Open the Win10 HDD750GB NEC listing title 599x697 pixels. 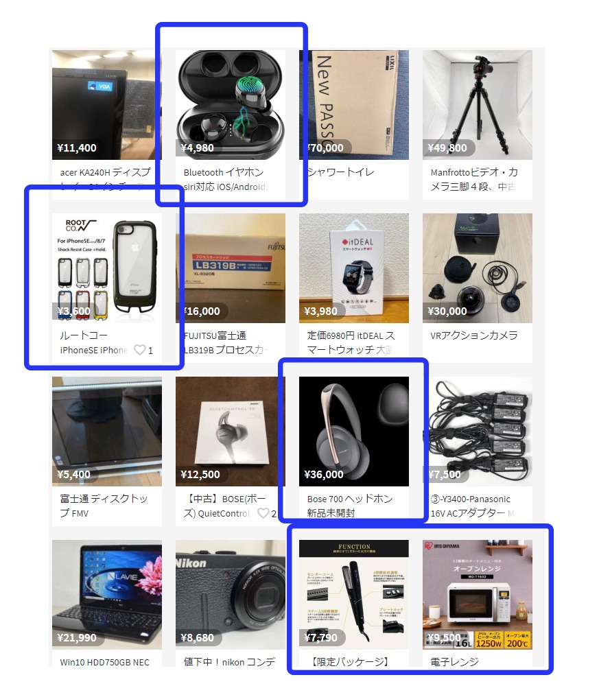pos(105,662)
